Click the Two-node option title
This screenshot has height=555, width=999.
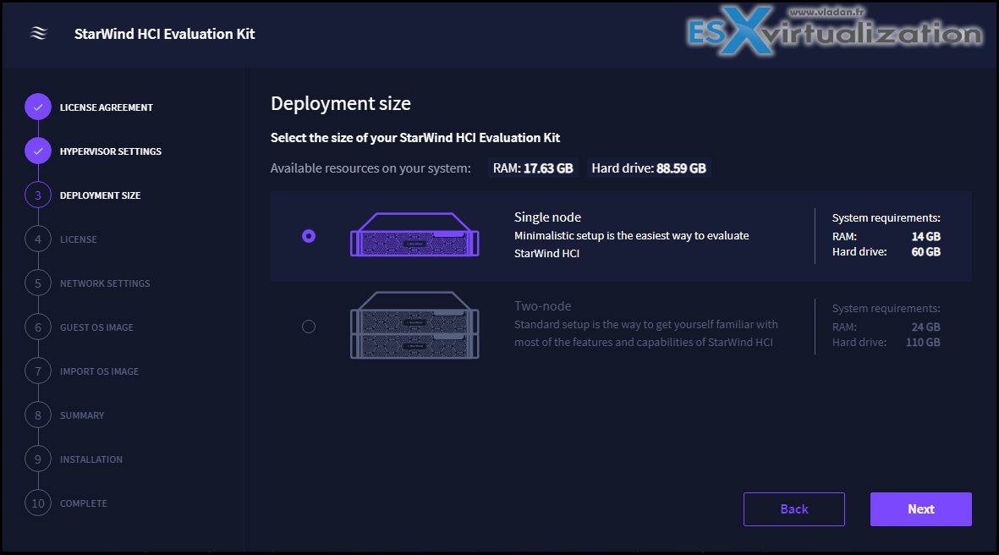pos(542,306)
